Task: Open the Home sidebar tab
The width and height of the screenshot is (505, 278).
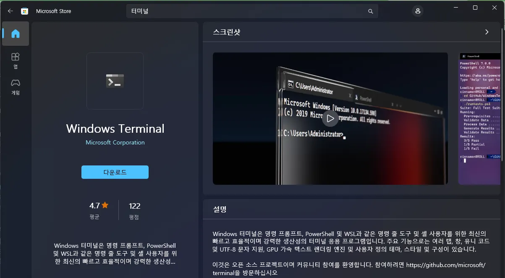Action: (16, 34)
